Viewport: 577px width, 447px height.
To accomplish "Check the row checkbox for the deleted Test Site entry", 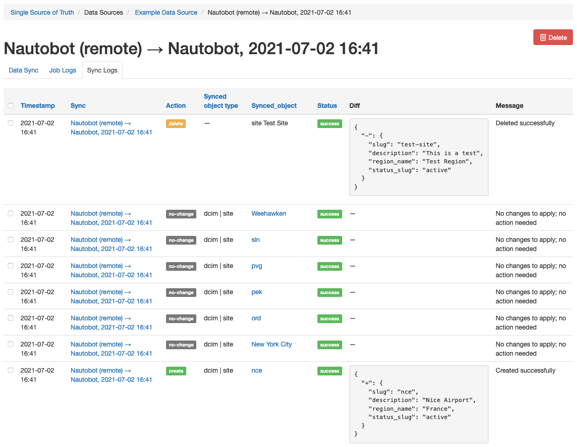I will (11, 122).
